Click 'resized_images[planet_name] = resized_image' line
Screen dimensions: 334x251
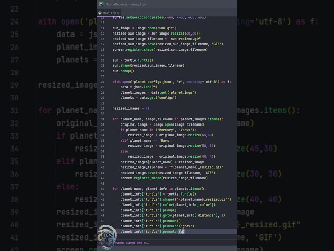click(x=162, y=162)
